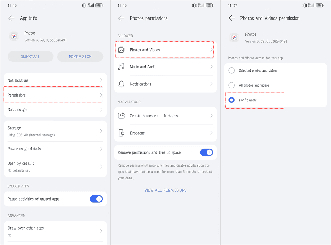Tap the Notifications bell icon
Viewport: 331px width, 245px height.
121,84
